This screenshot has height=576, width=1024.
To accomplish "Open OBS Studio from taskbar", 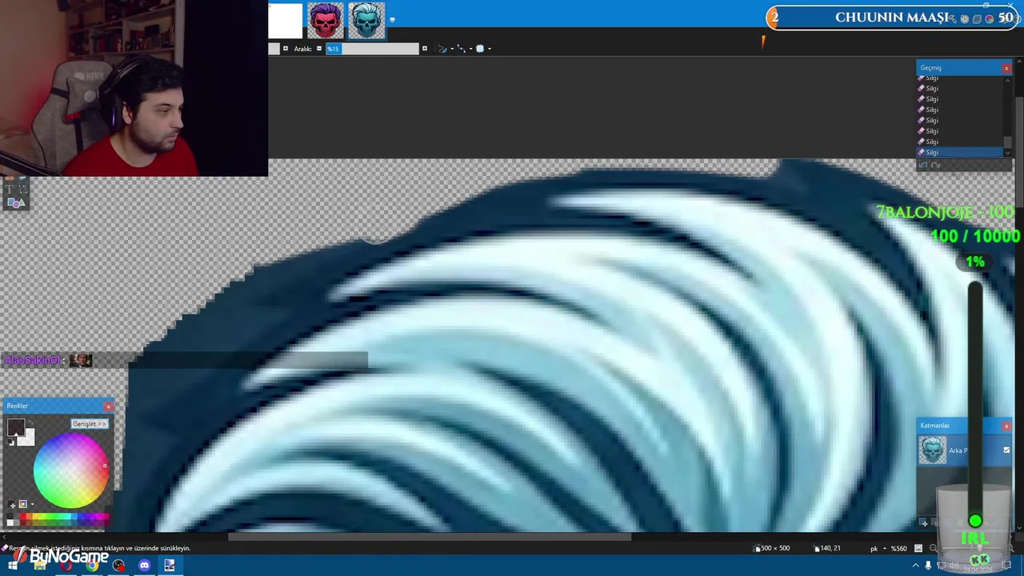I will point(118,566).
